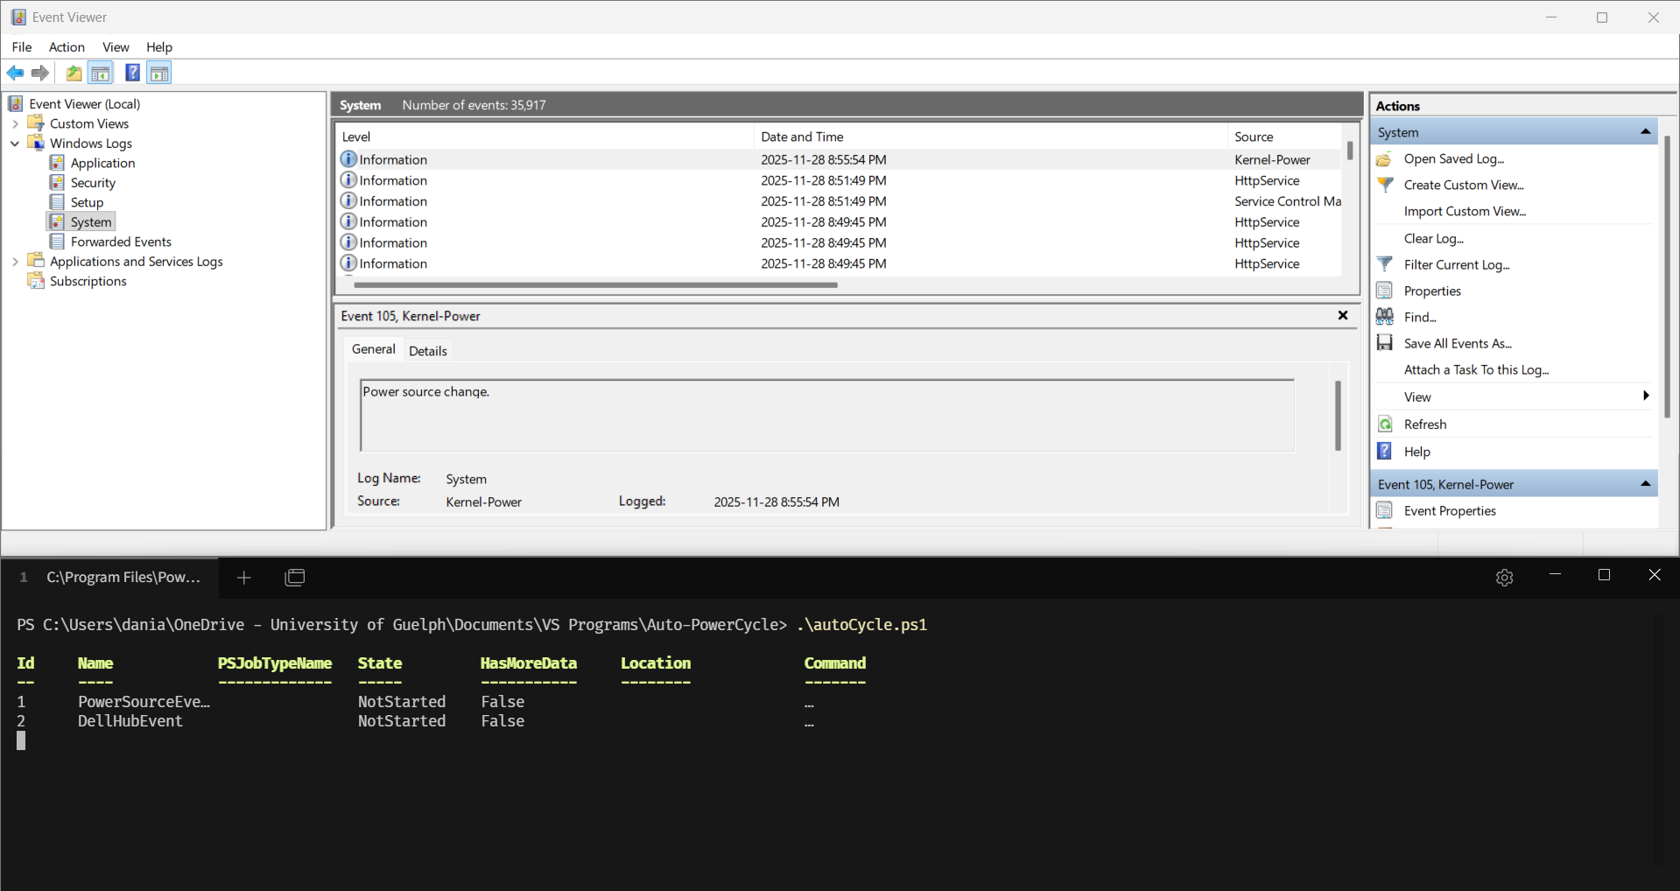Expand the Custom Views tree node

point(15,123)
